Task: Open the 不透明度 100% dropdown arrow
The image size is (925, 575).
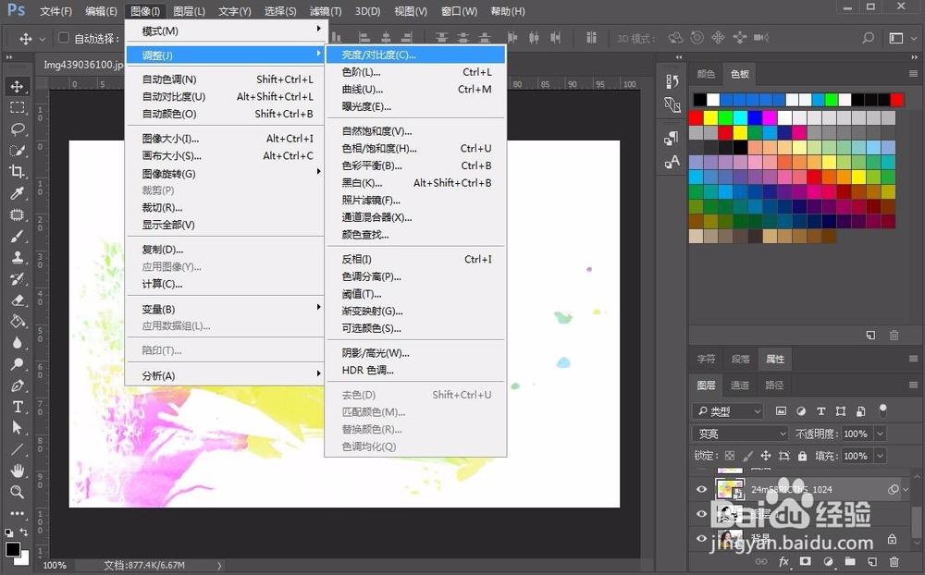Action: point(881,434)
